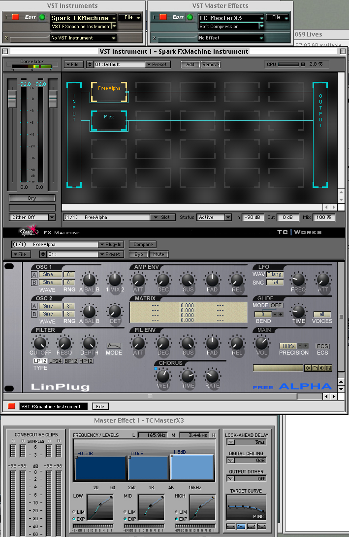Click the OSC 1 MIX 2 knob
Image resolution: width=349 pixels, height=537 pixels.
(x=115, y=280)
